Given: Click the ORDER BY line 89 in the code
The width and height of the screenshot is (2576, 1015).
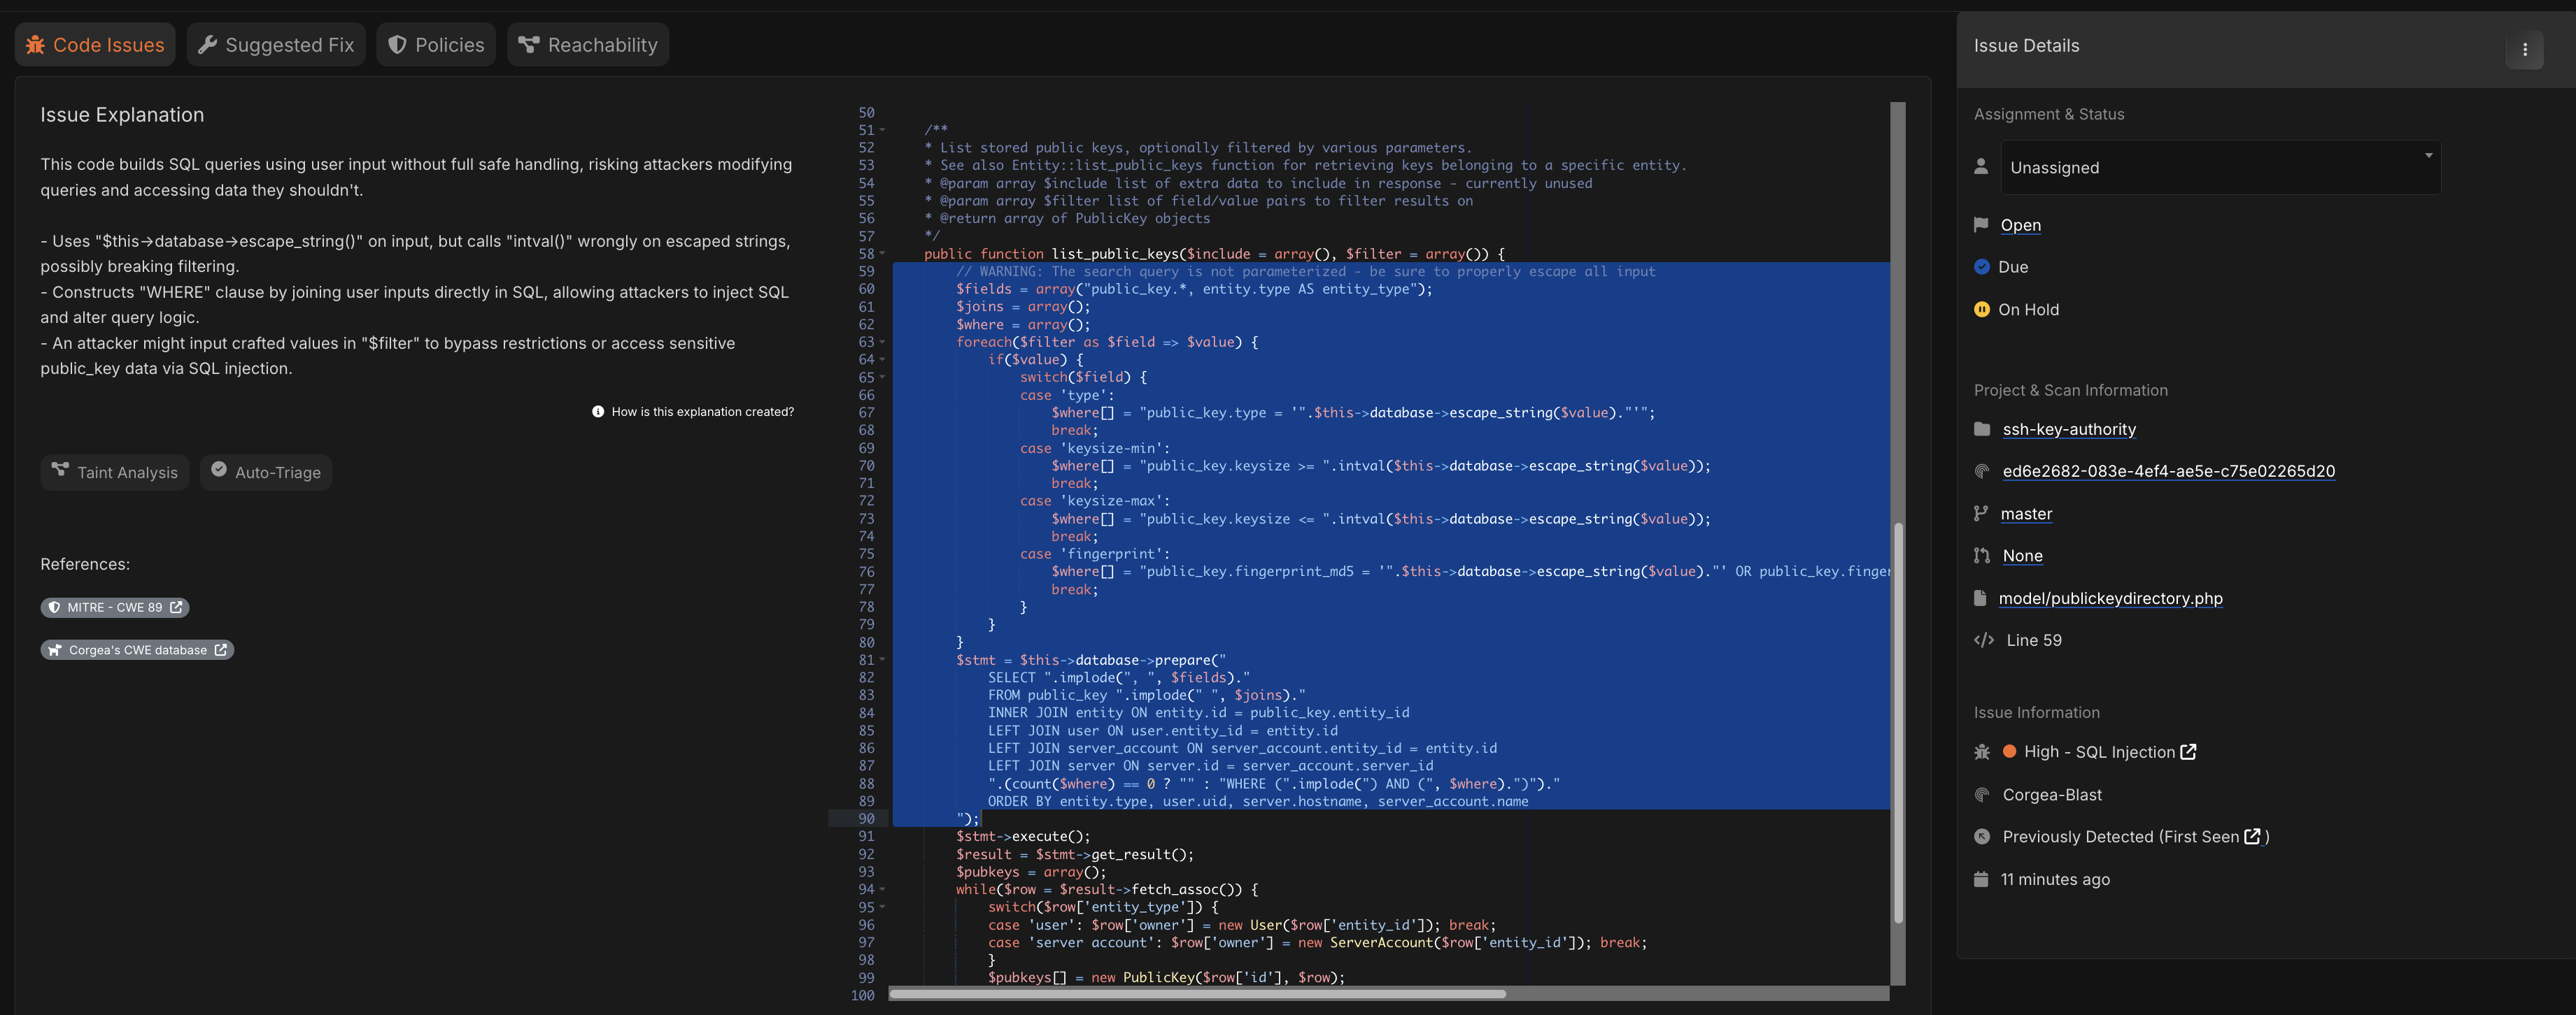Looking at the screenshot, I should 1257,801.
